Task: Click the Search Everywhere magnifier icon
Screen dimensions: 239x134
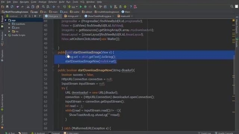Action: pyautogui.click(x=232, y=6)
